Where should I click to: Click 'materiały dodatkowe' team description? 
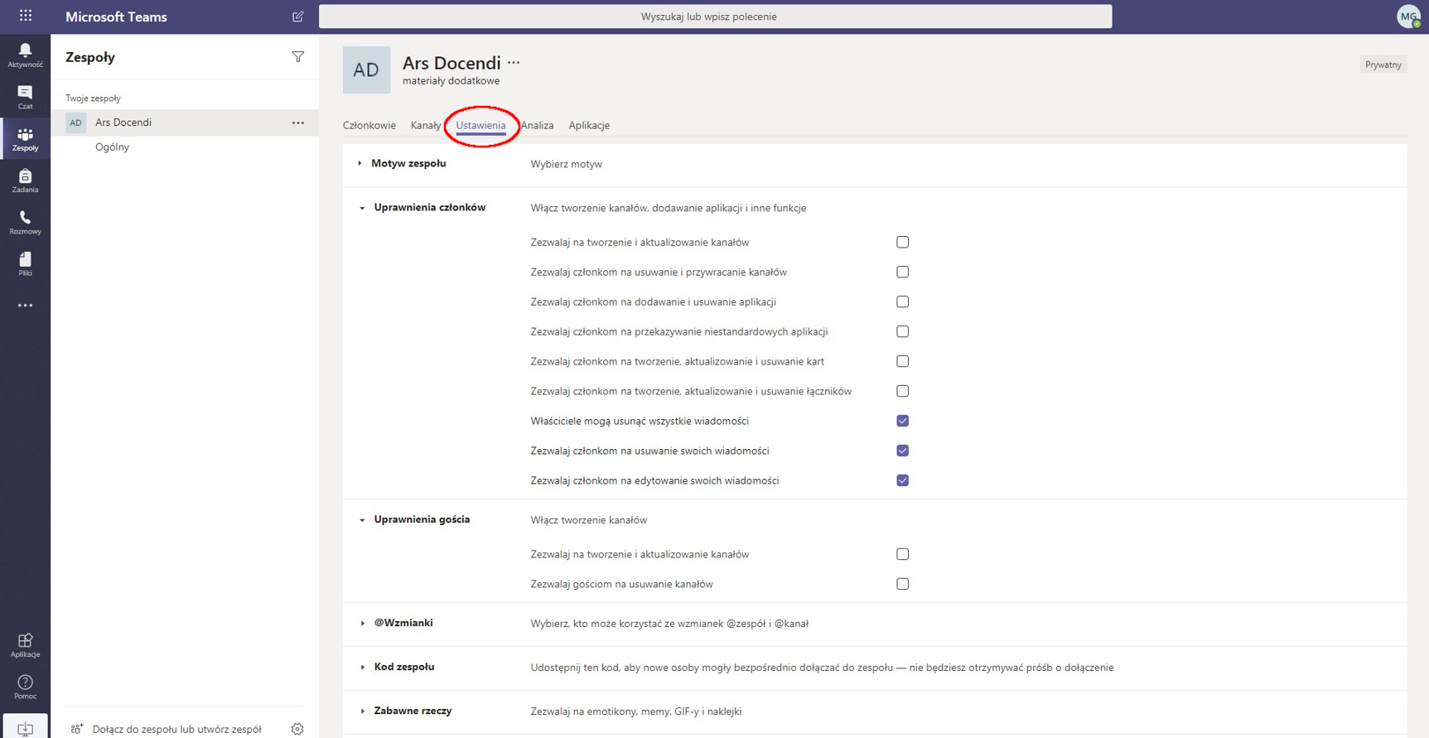click(451, 81)
